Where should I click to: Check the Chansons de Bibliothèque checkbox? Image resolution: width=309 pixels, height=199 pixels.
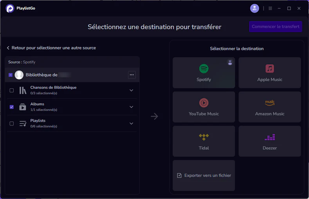click(x=12, y=90)
